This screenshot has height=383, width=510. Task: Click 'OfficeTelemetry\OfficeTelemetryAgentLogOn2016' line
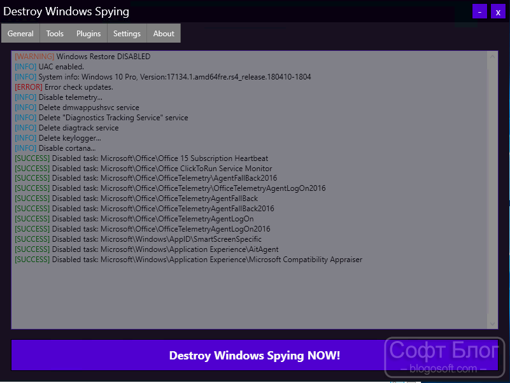[170, 188]
